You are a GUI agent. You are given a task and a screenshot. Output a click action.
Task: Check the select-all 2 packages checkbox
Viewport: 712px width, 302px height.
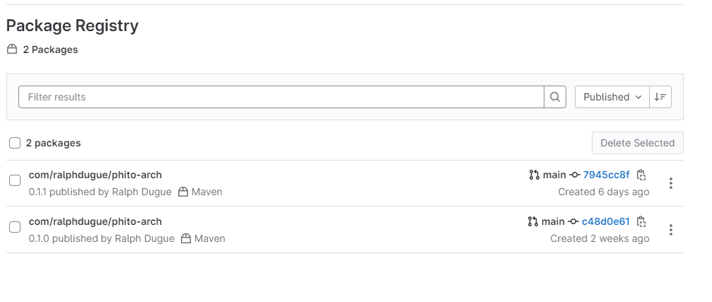point(15,143)
